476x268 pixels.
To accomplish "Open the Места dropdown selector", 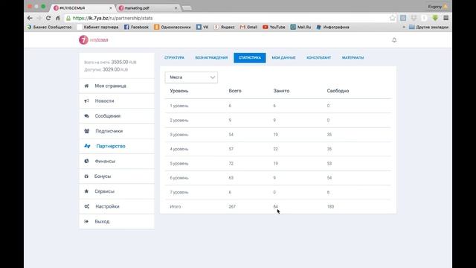I will 191,77.
